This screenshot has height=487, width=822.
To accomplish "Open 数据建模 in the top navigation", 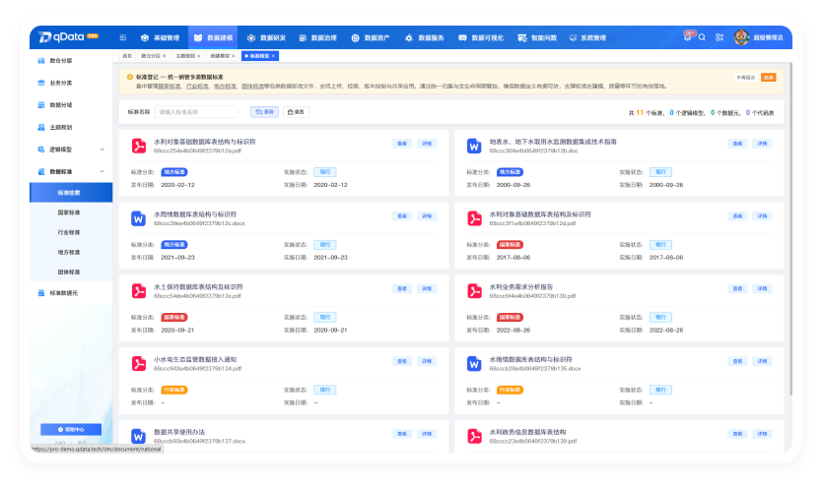I will pyautogui.click(x=213, y=37).
